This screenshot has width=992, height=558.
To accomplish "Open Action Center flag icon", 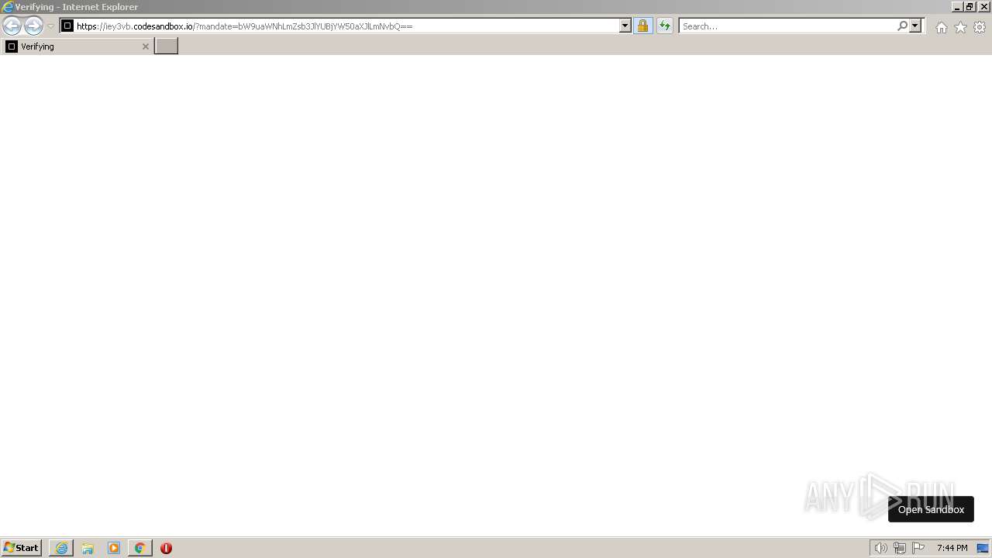I will [918, 548].
